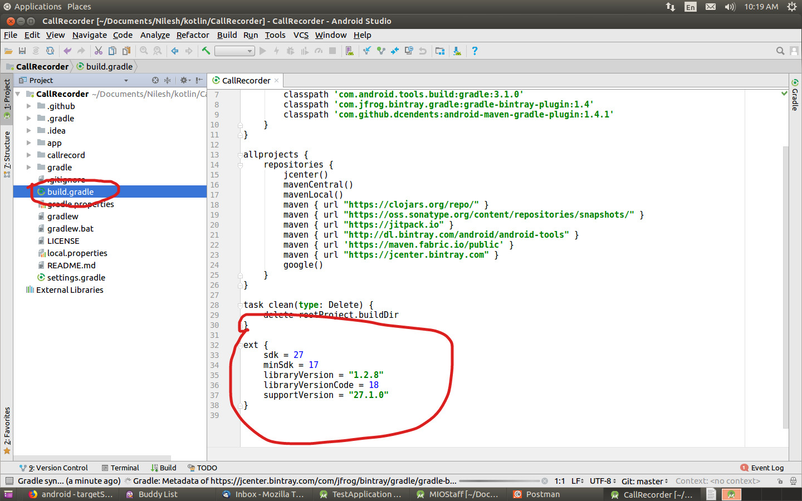Image resolution: width=802 pixels, height=501 pixels.
Task: Toggle the Terminal tool window
Action: [120, 468]
